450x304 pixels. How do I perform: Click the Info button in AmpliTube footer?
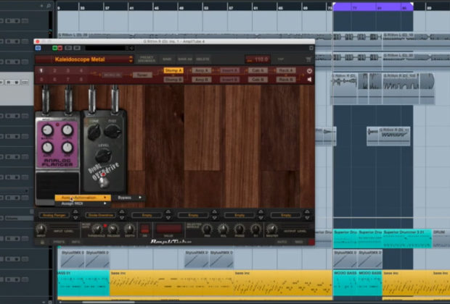pyautogui.click(x=75, y=242)
